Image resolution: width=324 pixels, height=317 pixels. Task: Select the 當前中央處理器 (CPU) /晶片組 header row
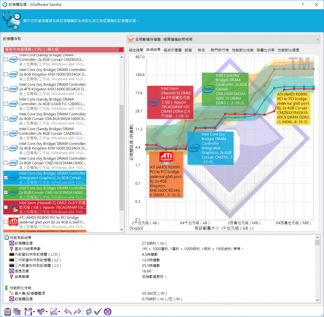click(64, 49)
